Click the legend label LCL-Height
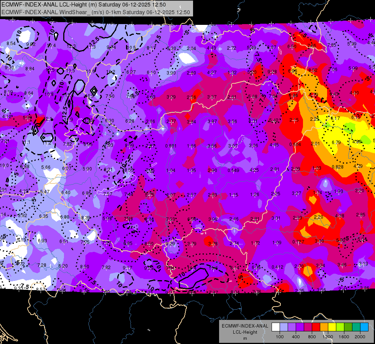Screen dimensions: 375x344 245,332
